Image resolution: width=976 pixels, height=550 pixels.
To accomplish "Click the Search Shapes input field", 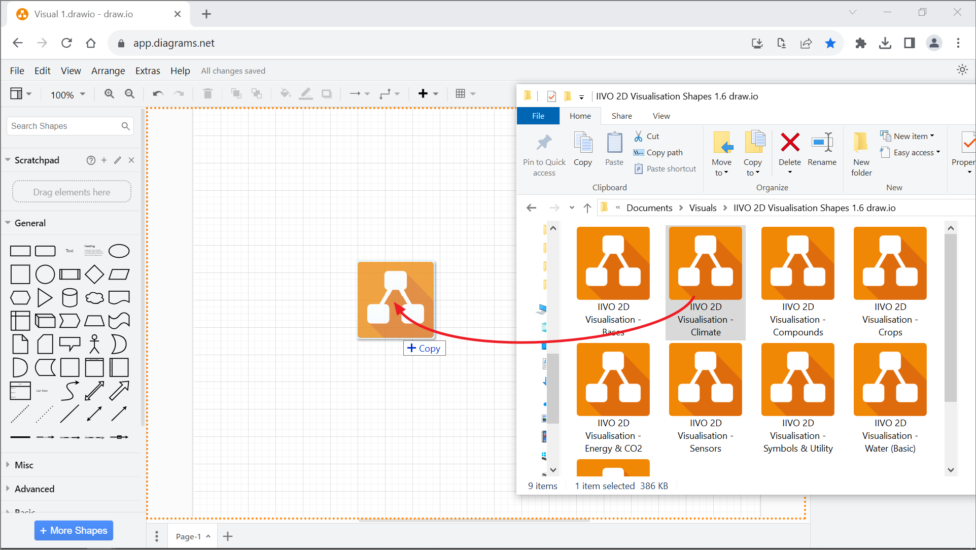I will tap(70, 126).
